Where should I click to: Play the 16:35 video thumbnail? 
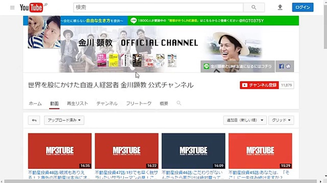[x=60, y=151]
